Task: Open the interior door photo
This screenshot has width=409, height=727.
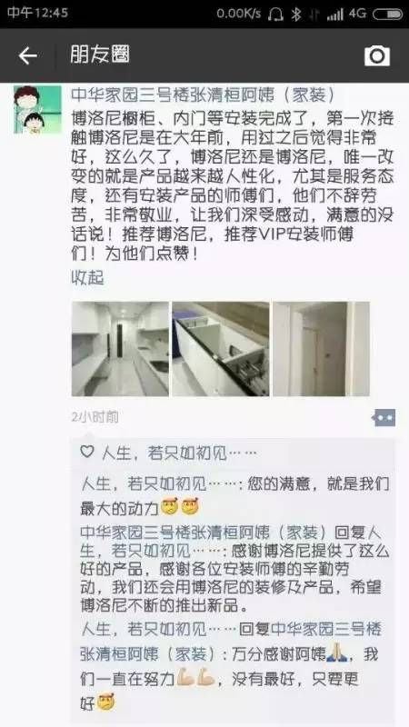Action: coord(322,349)
